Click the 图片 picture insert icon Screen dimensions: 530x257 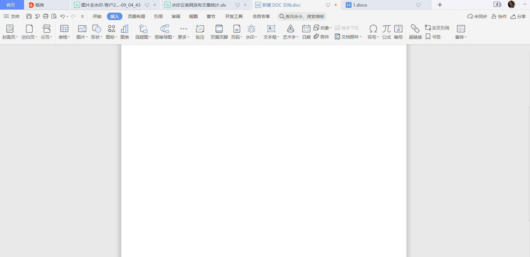point(82,29)
